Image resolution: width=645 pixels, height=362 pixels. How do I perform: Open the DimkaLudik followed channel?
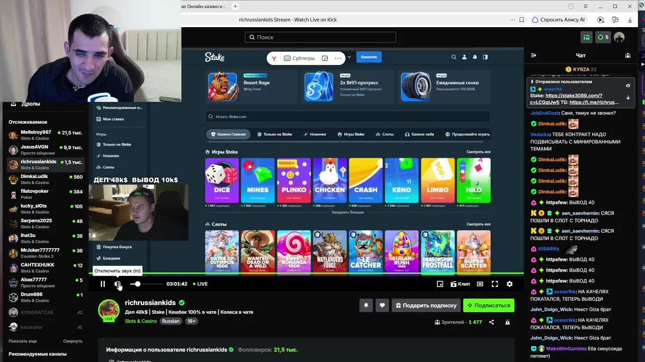[45, 179]
